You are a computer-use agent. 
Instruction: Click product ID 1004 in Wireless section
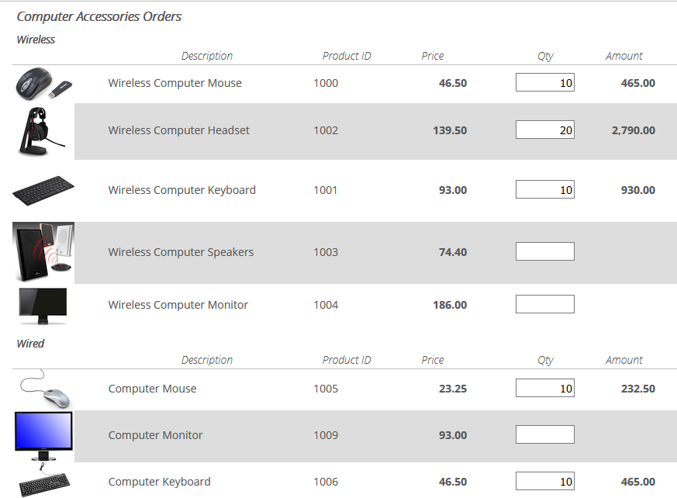[x=326, y=305]
